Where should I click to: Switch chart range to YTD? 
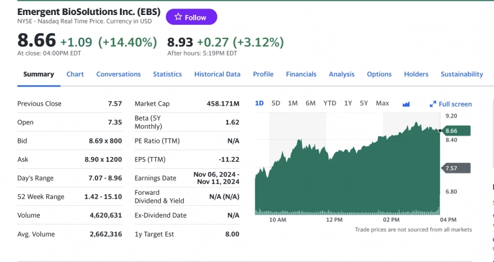[330, 103]
